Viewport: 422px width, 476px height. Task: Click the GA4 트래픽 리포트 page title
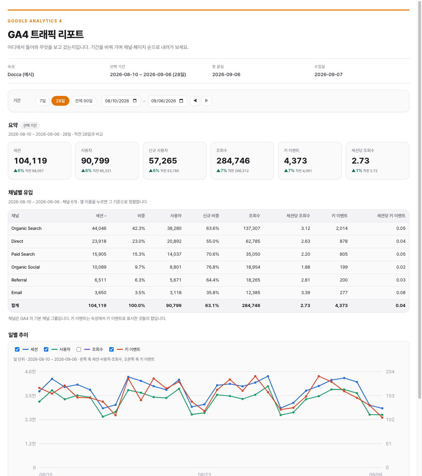[46, 35]
